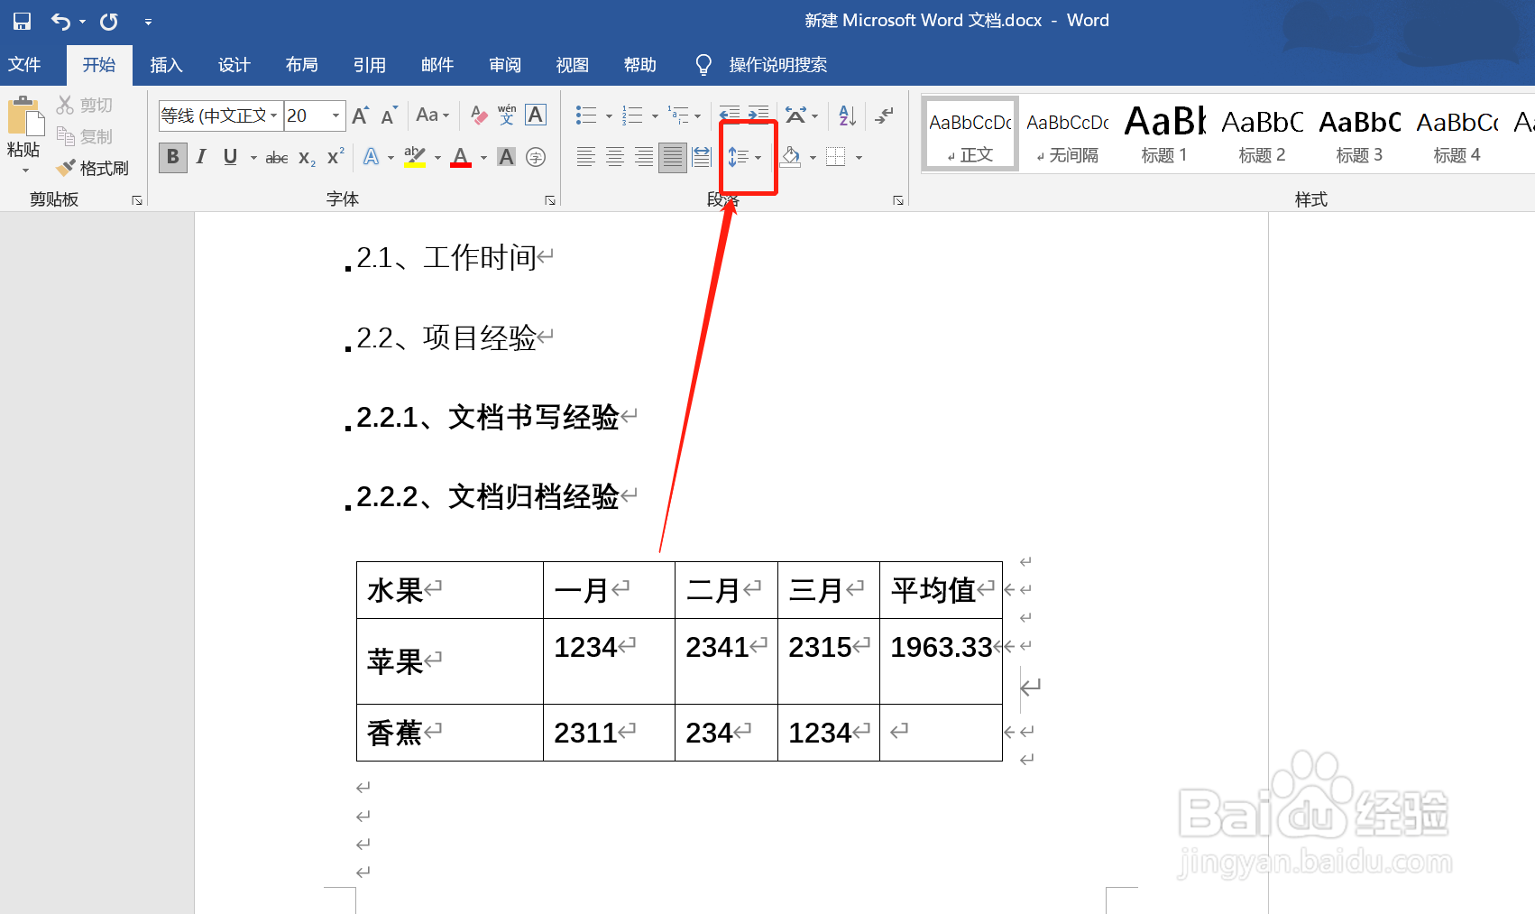Screen dimensions: 1535x914
Task: Toggle justify alignment
Action: (673, 157)
